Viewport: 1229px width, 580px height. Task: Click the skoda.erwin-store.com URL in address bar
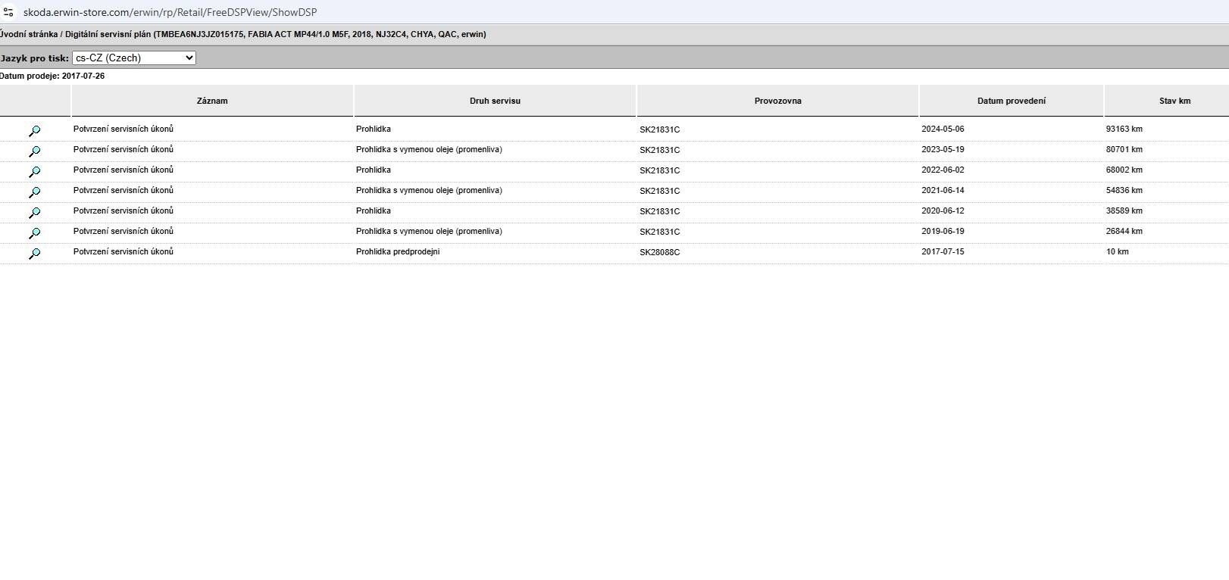[x=170, y=12]
